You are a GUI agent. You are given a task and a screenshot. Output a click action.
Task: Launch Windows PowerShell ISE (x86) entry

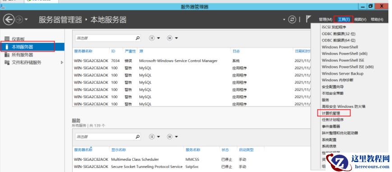tap(347, 67)
